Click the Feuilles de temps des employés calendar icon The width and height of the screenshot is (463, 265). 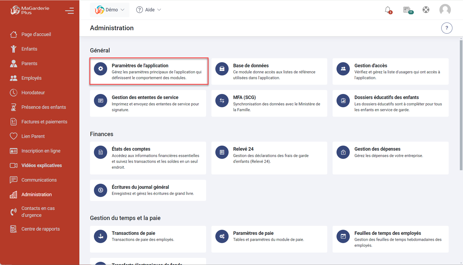point(343,236)
